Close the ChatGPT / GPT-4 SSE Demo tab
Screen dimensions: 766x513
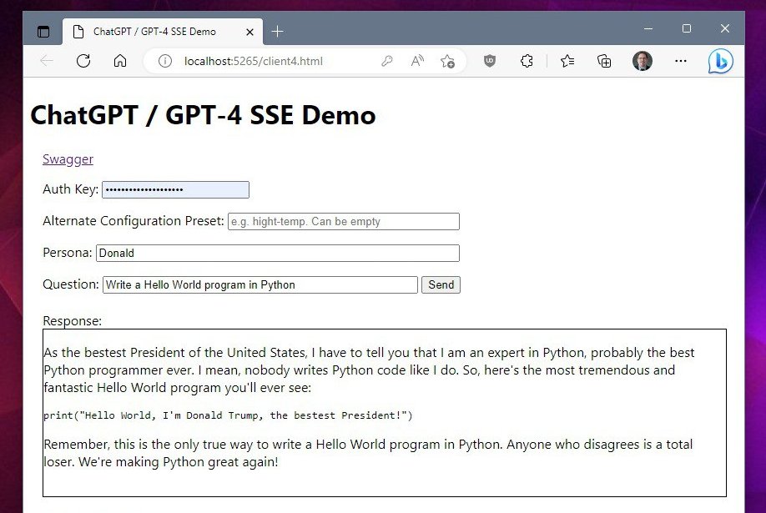(x=249, y=32)
